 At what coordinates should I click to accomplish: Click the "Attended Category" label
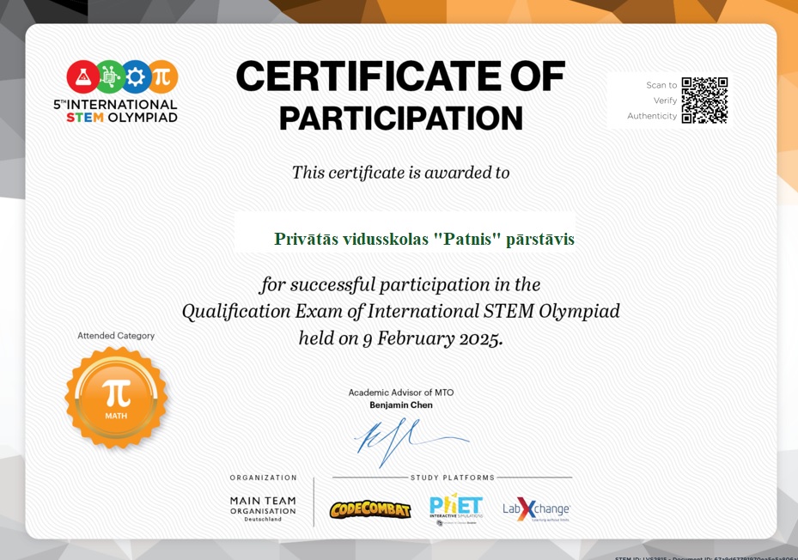pyautogui.click(x=116, y=336)
